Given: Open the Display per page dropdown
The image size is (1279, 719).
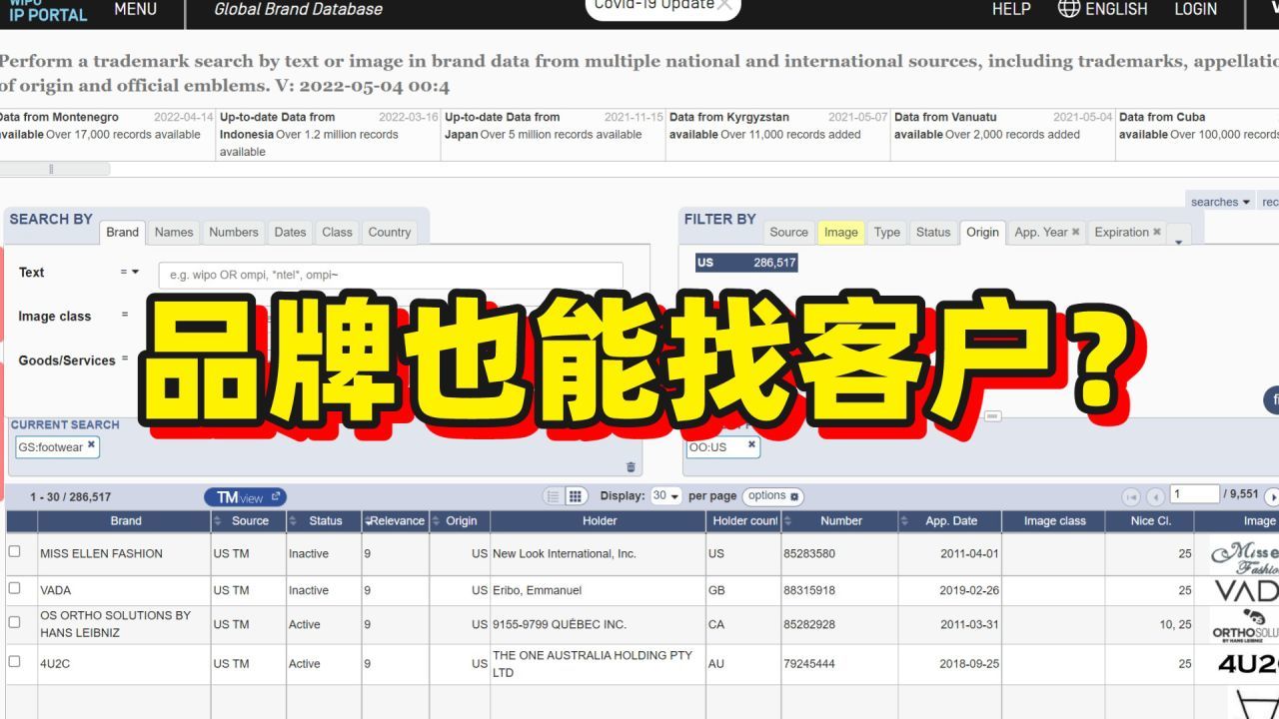Looking at the screenshot, I should coord(665,496).
